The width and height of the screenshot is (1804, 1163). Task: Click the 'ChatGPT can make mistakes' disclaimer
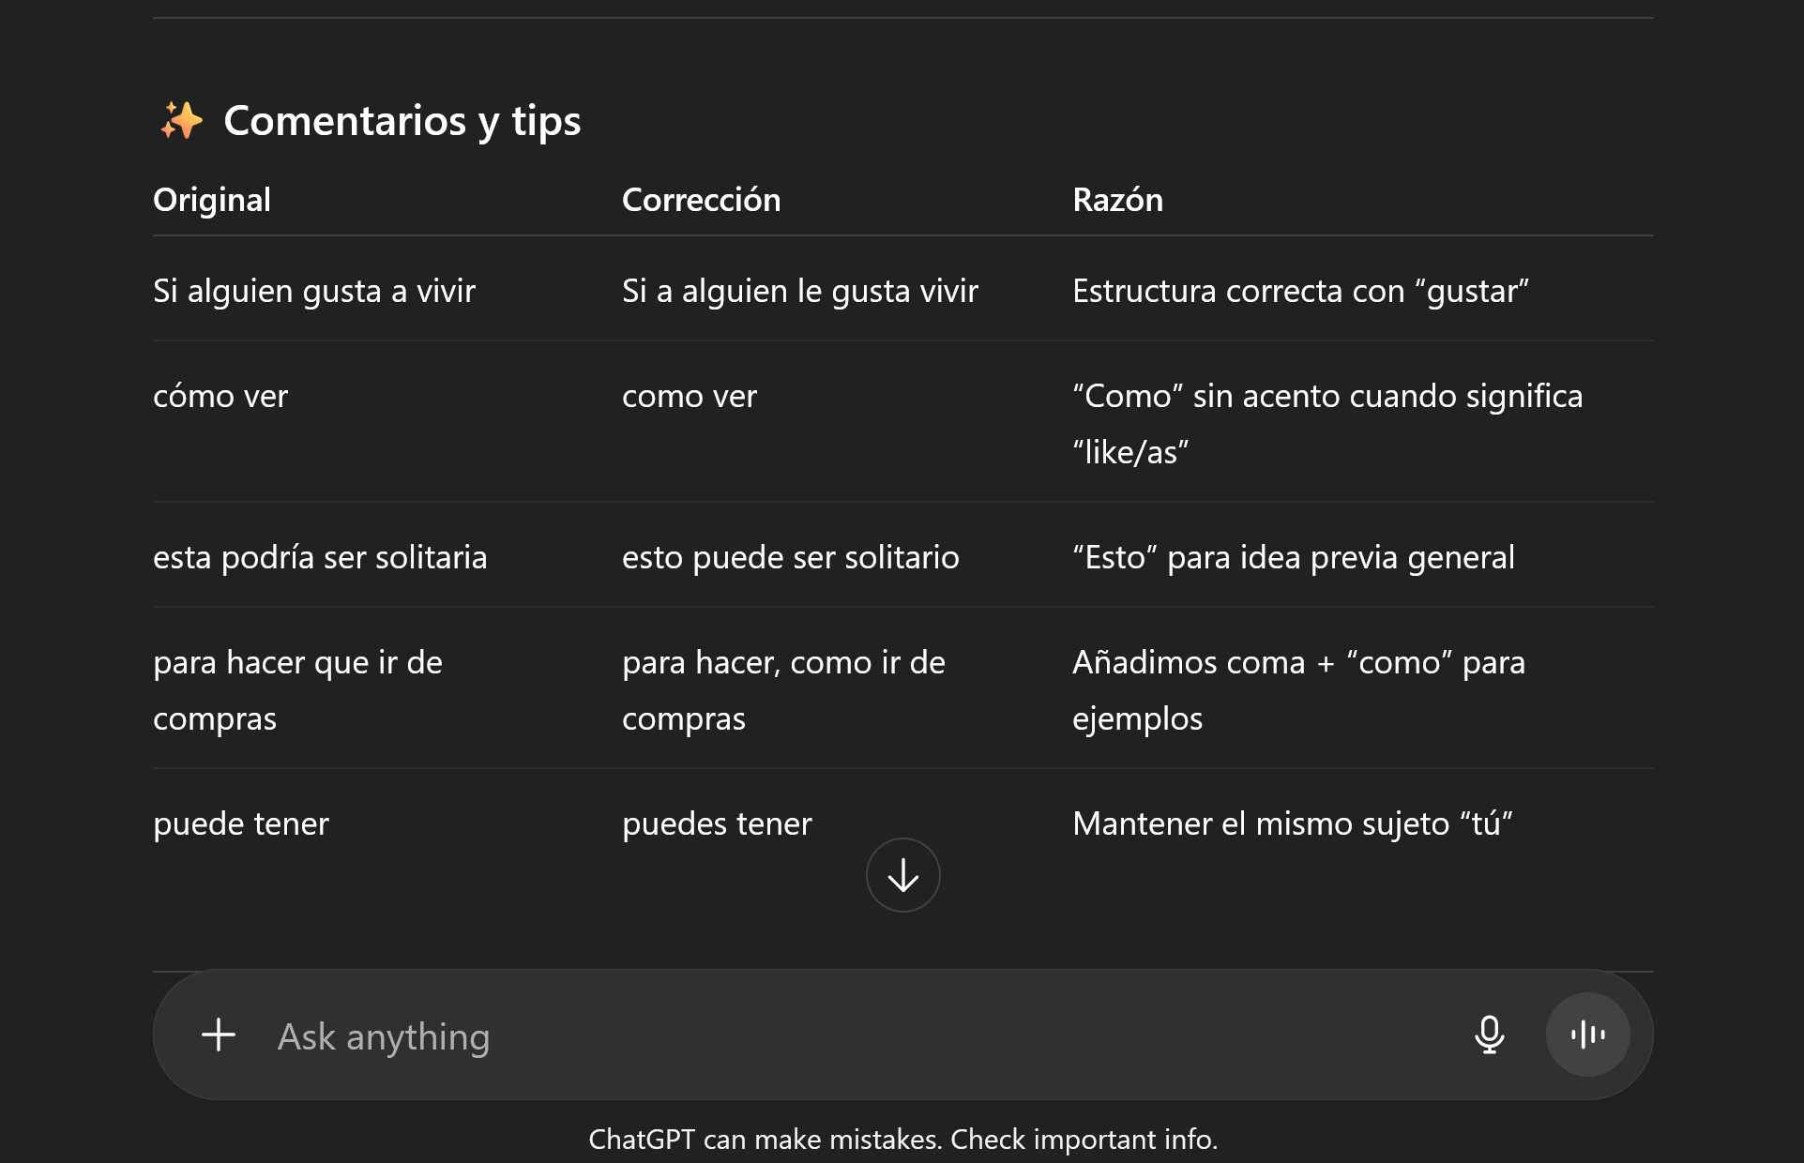click(x=902, y=1140)
